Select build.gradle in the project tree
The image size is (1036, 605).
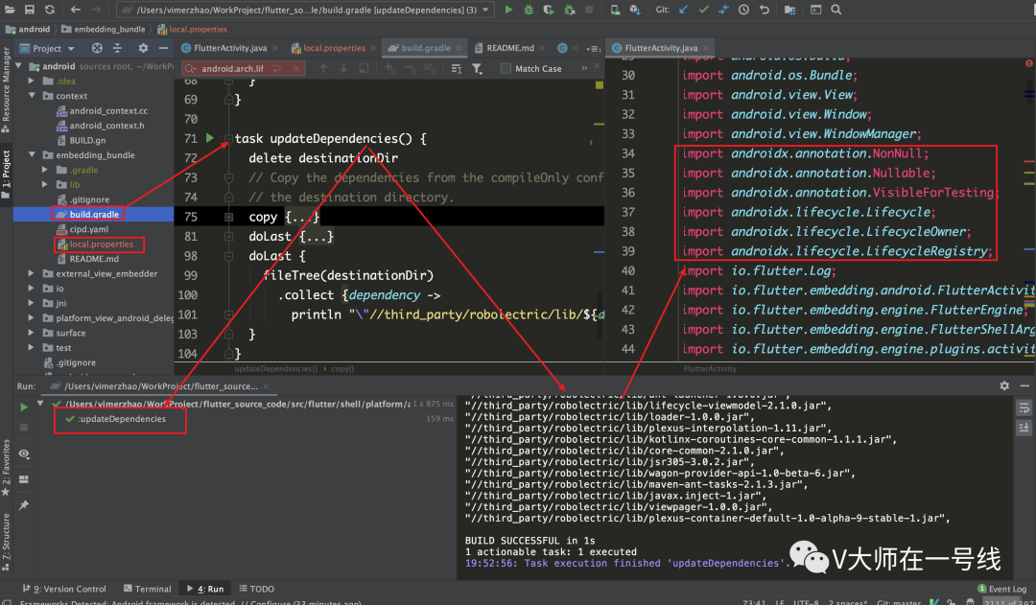click(94, 214)
